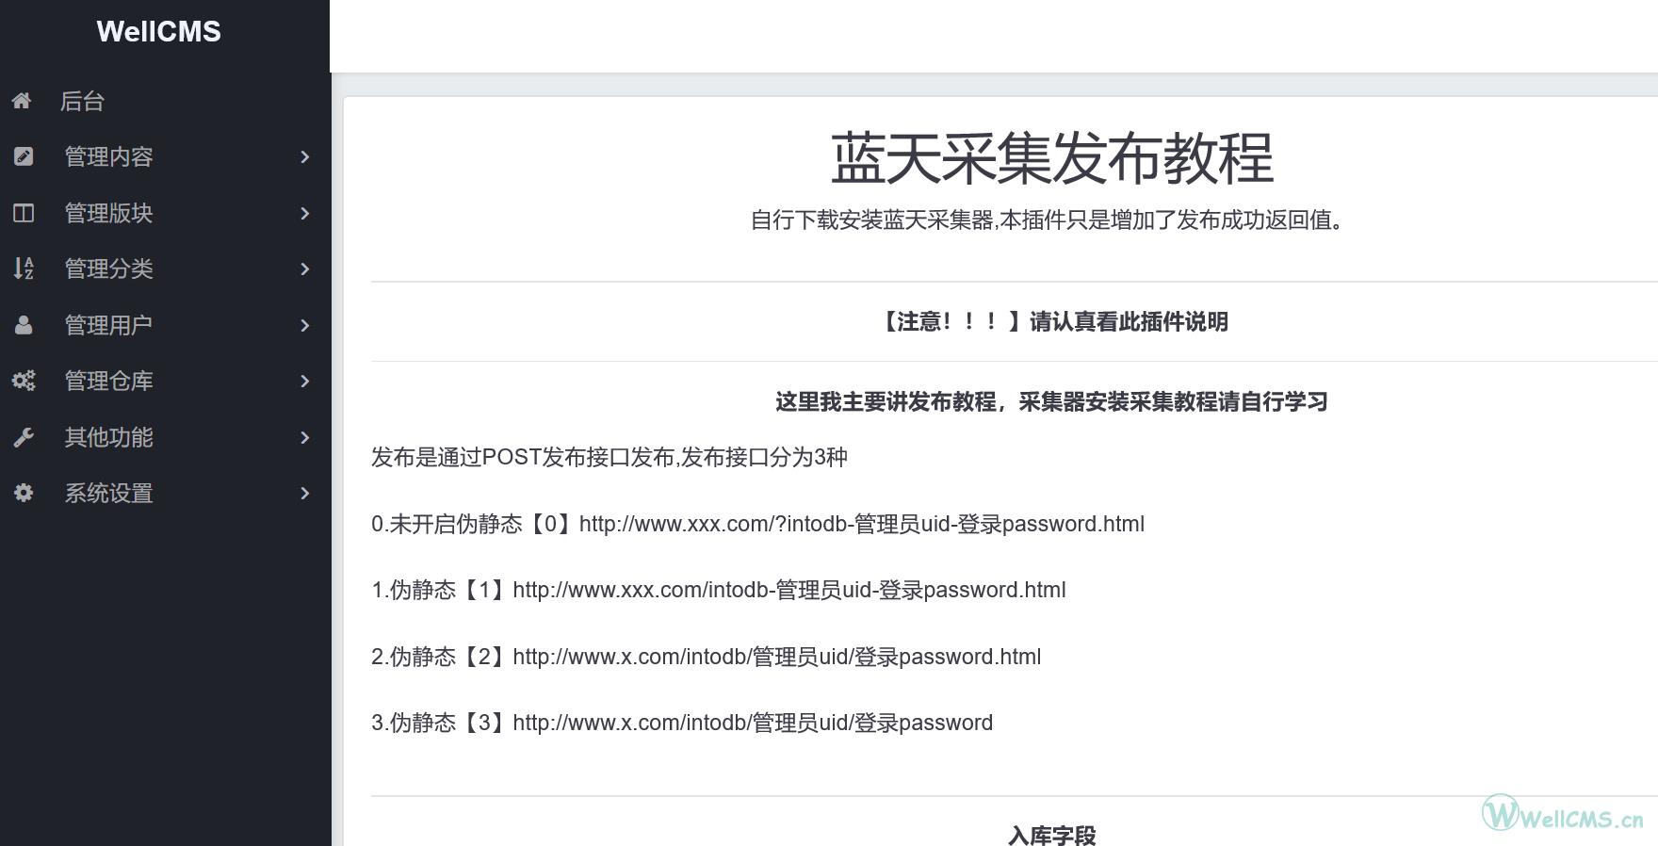Click the wrench icon for 其他功能

pos(24,437)
